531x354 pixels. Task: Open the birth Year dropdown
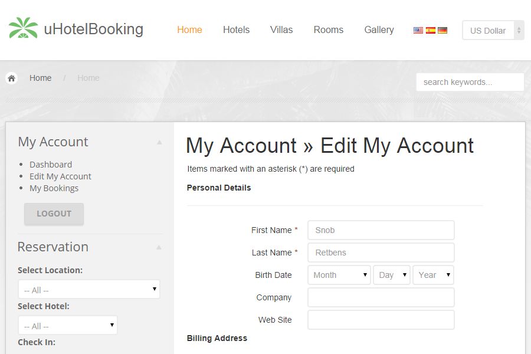pos(433,275)
